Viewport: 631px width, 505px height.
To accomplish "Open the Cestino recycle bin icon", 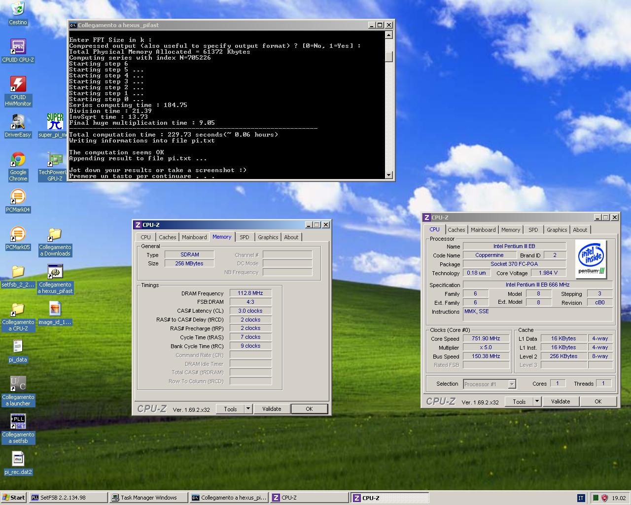I will pyautogui.click(x=18, y=13).
